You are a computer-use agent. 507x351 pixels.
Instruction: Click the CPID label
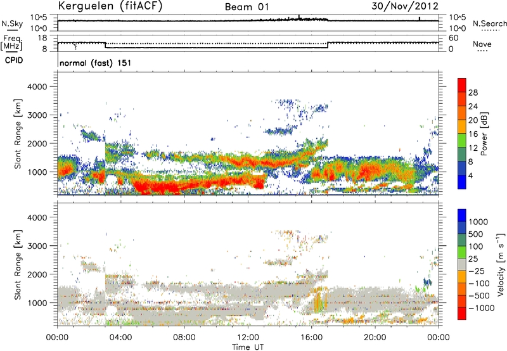click(14, 60)
